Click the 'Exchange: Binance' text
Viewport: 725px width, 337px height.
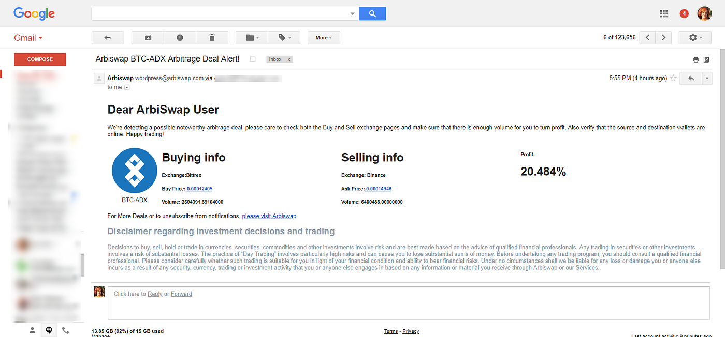coord(364,175)
